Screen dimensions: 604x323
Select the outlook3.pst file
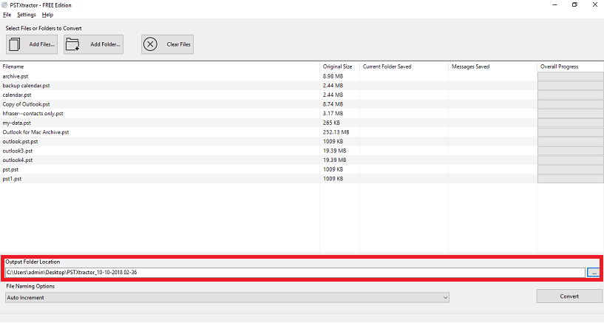click(x=17, y=151)
